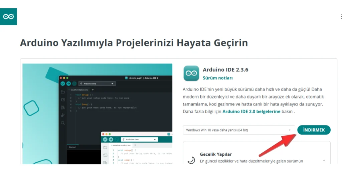Click the Arduino logo at top left
Image resolution: width=342 pixels, height=171 pixels.
[8, 17]
